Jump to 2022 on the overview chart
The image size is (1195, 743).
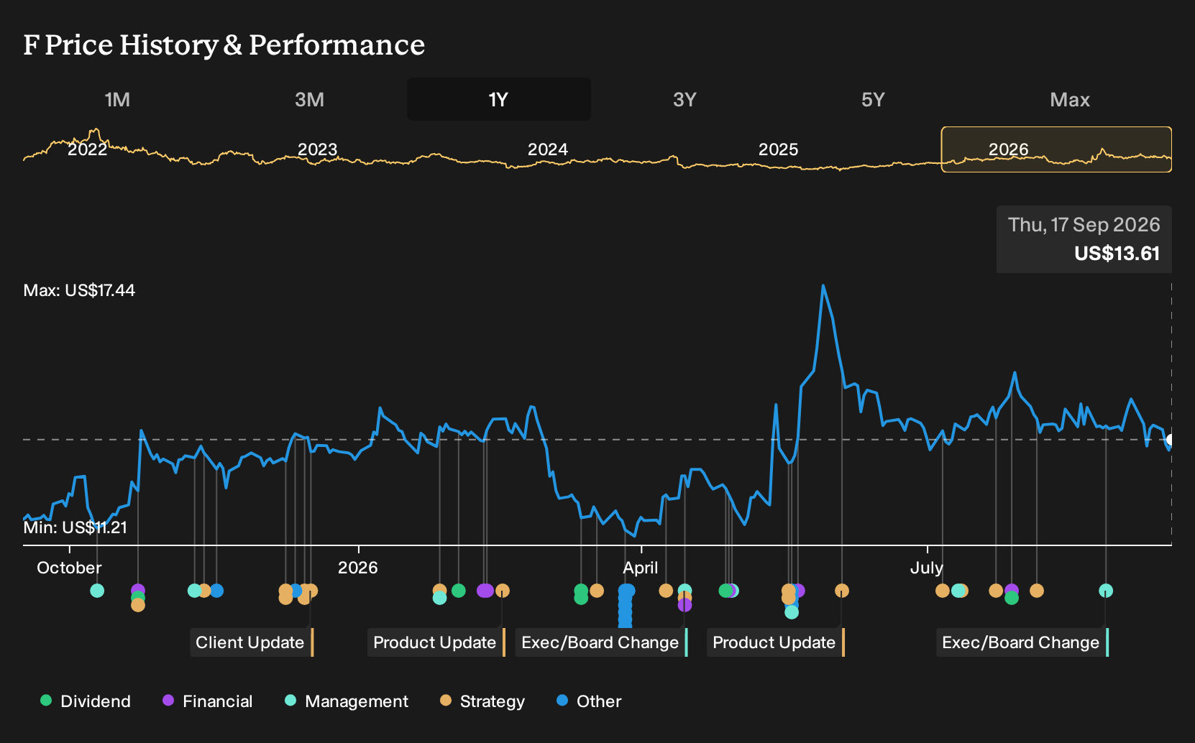pos(87,149)
